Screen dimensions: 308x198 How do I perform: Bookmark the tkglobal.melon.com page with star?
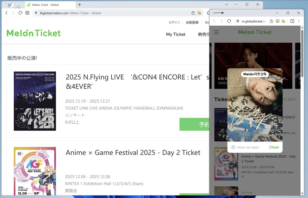point(199,13)
